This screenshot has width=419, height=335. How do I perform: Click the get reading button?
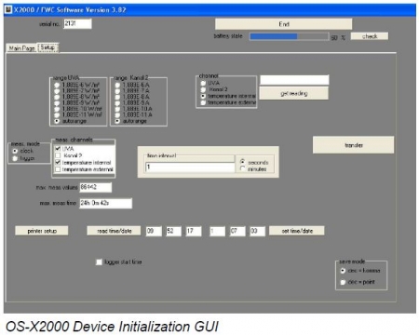(x=293, y=93)
